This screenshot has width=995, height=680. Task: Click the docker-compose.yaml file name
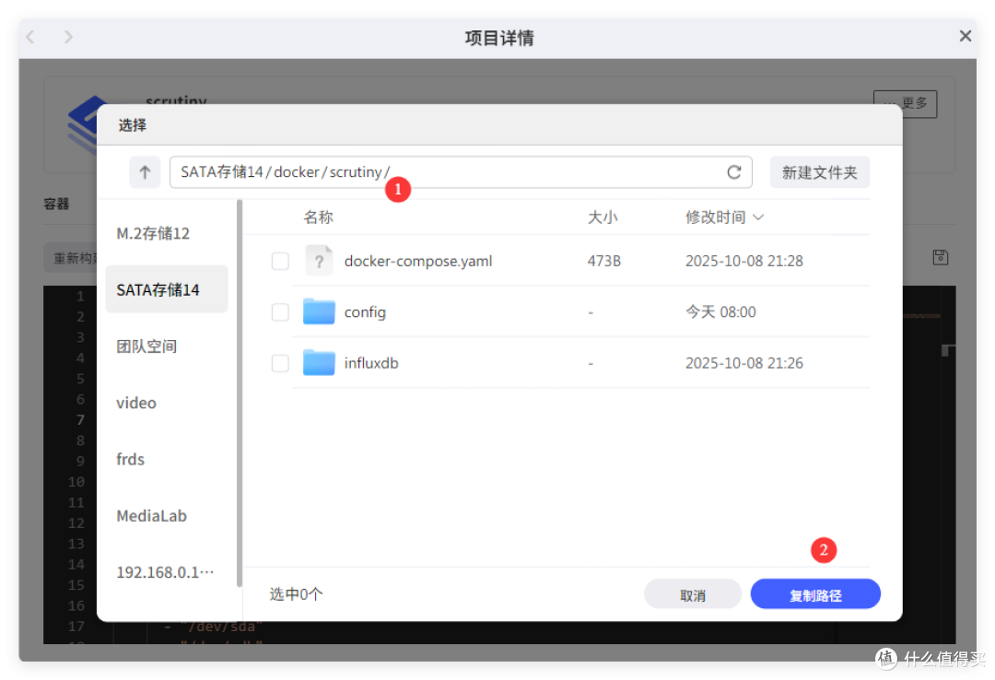[418, 261]
